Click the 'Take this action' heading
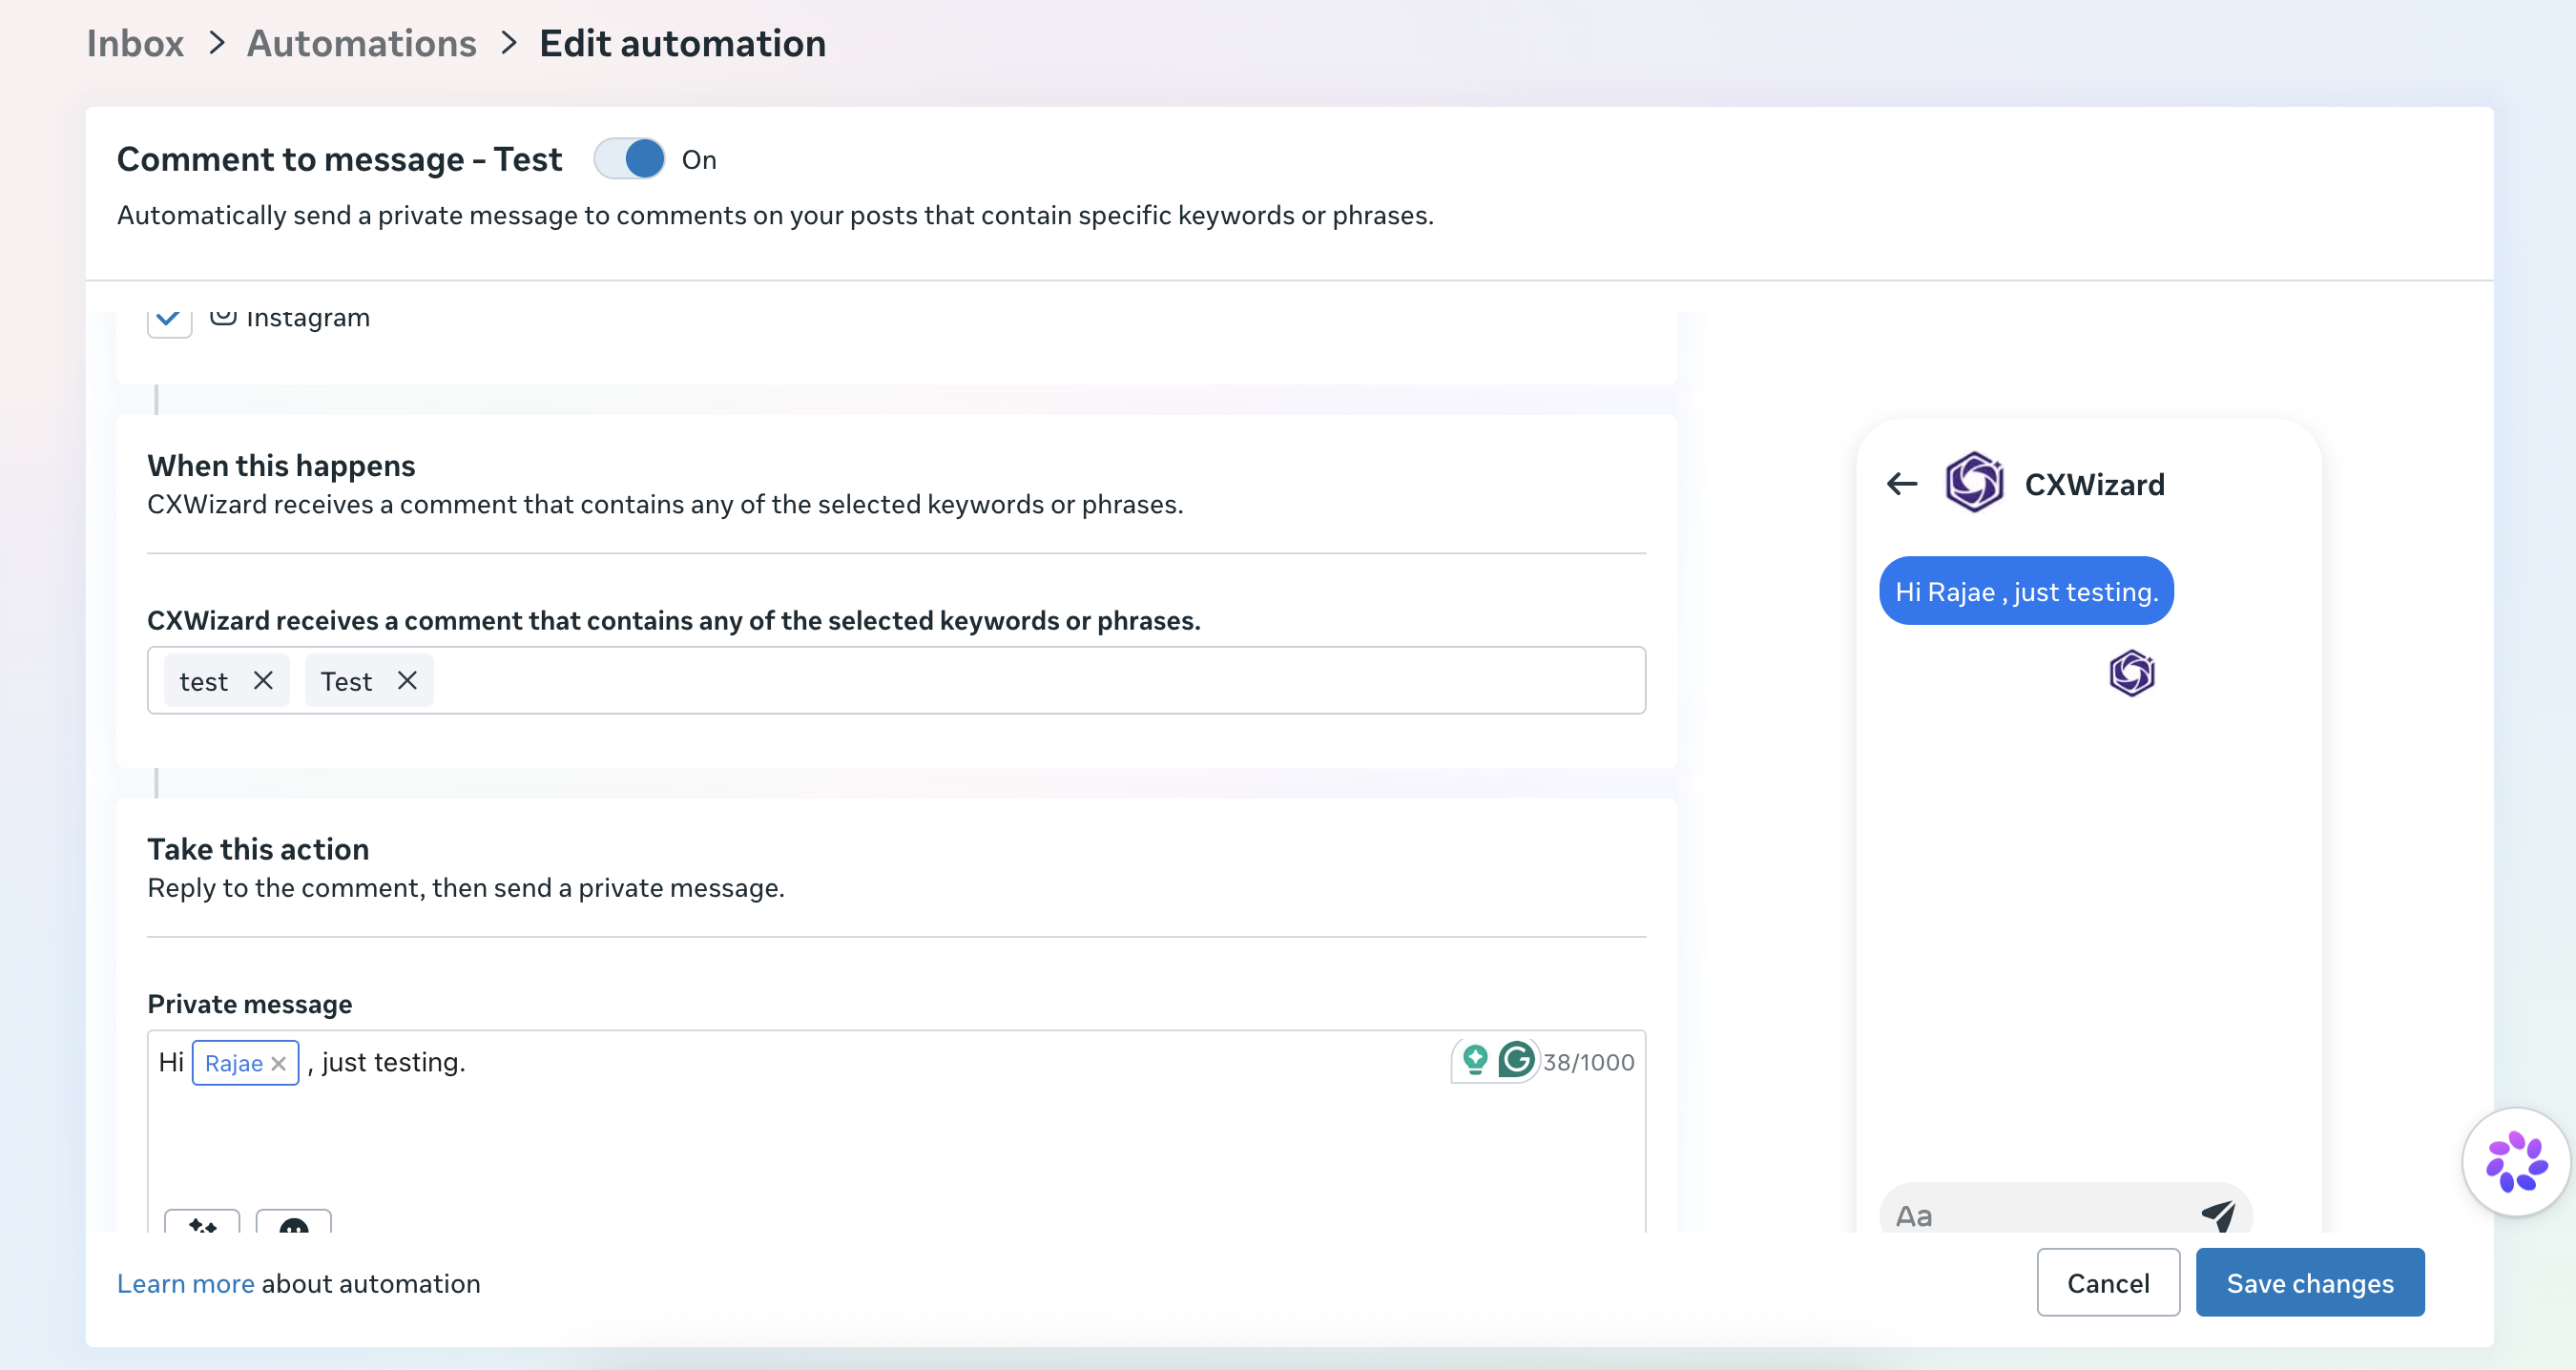 tap(258, 850)
